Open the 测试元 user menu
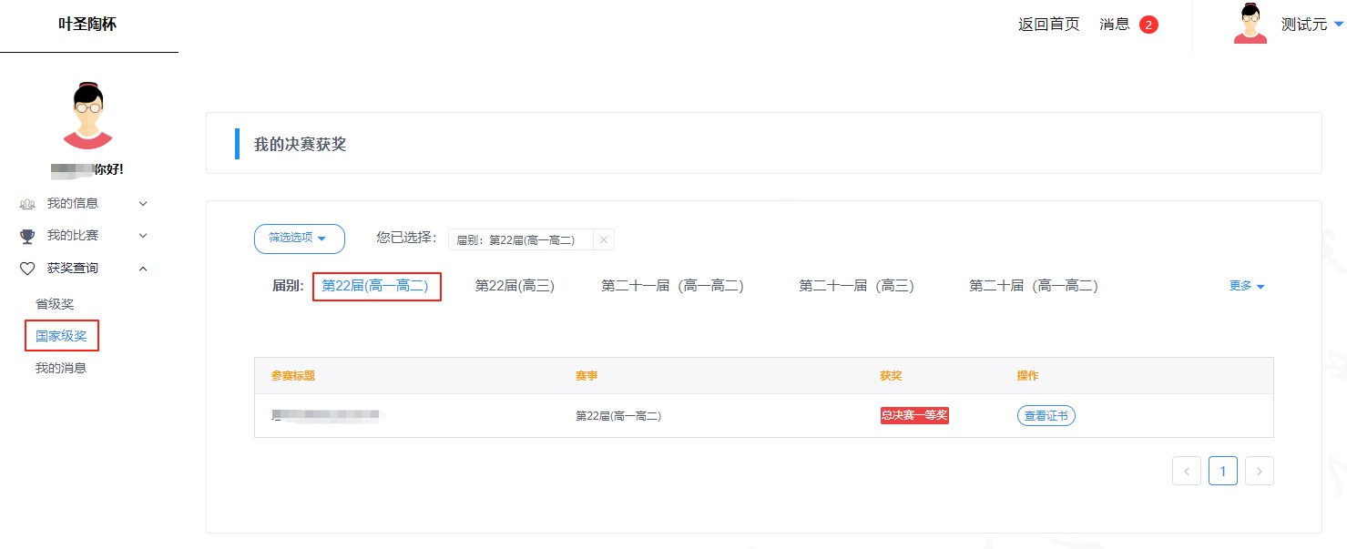Viewport: 1347px width, 549px height. point(1311,25)
